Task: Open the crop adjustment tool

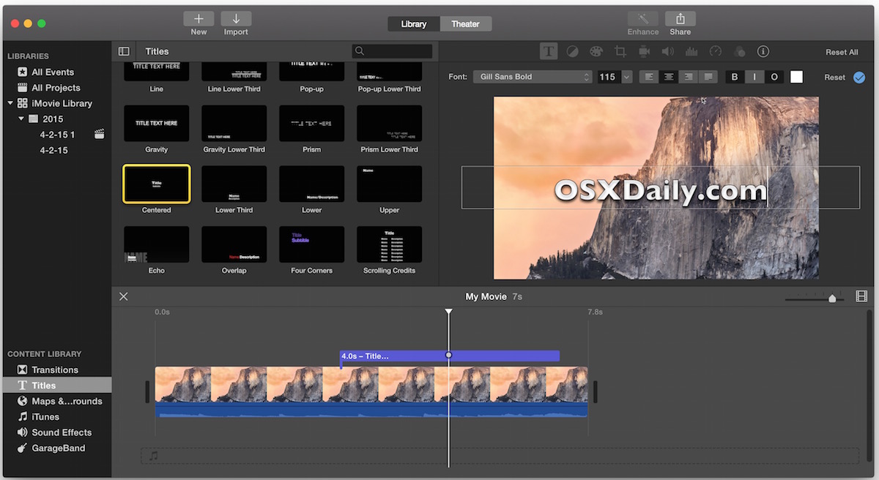Action: click(x=620, y=51)
